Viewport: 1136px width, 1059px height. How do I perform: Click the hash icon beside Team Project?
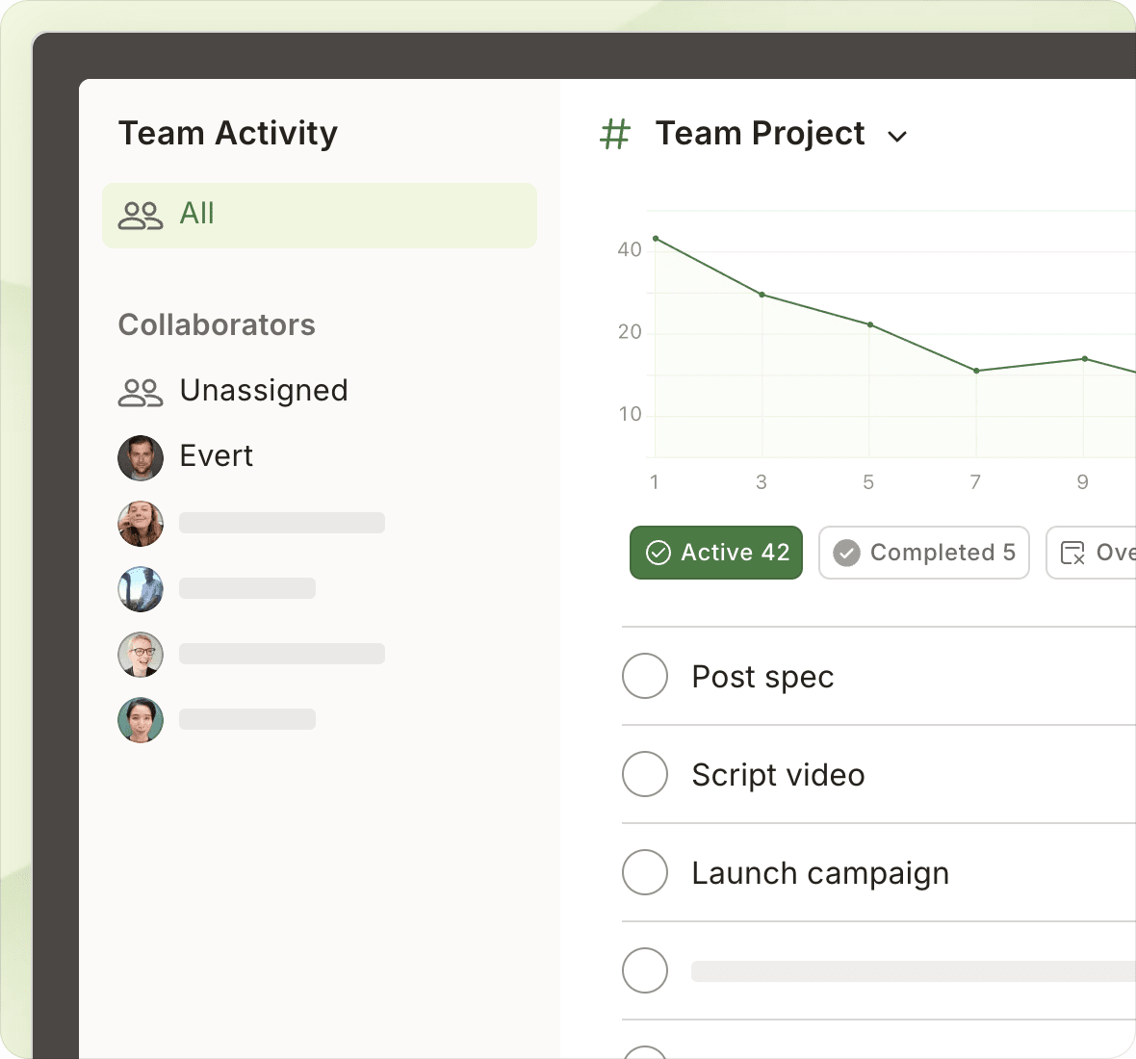(614, 135)
